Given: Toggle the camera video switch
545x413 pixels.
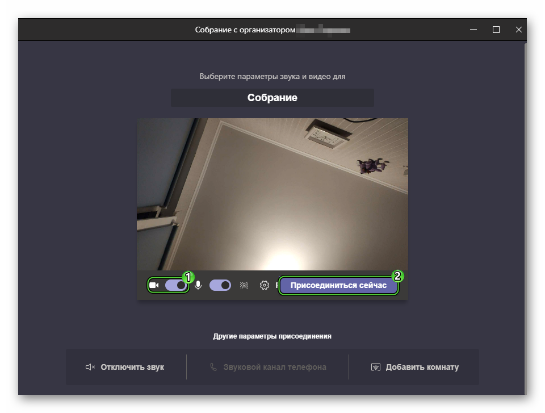Looking at the screenshot, I should [176, 285].
